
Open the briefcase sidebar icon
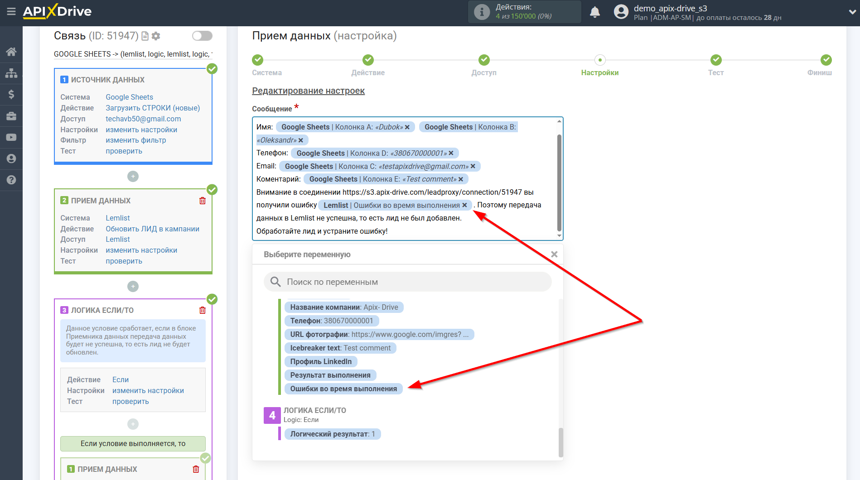pyautogui.click(x=11, y=116)
